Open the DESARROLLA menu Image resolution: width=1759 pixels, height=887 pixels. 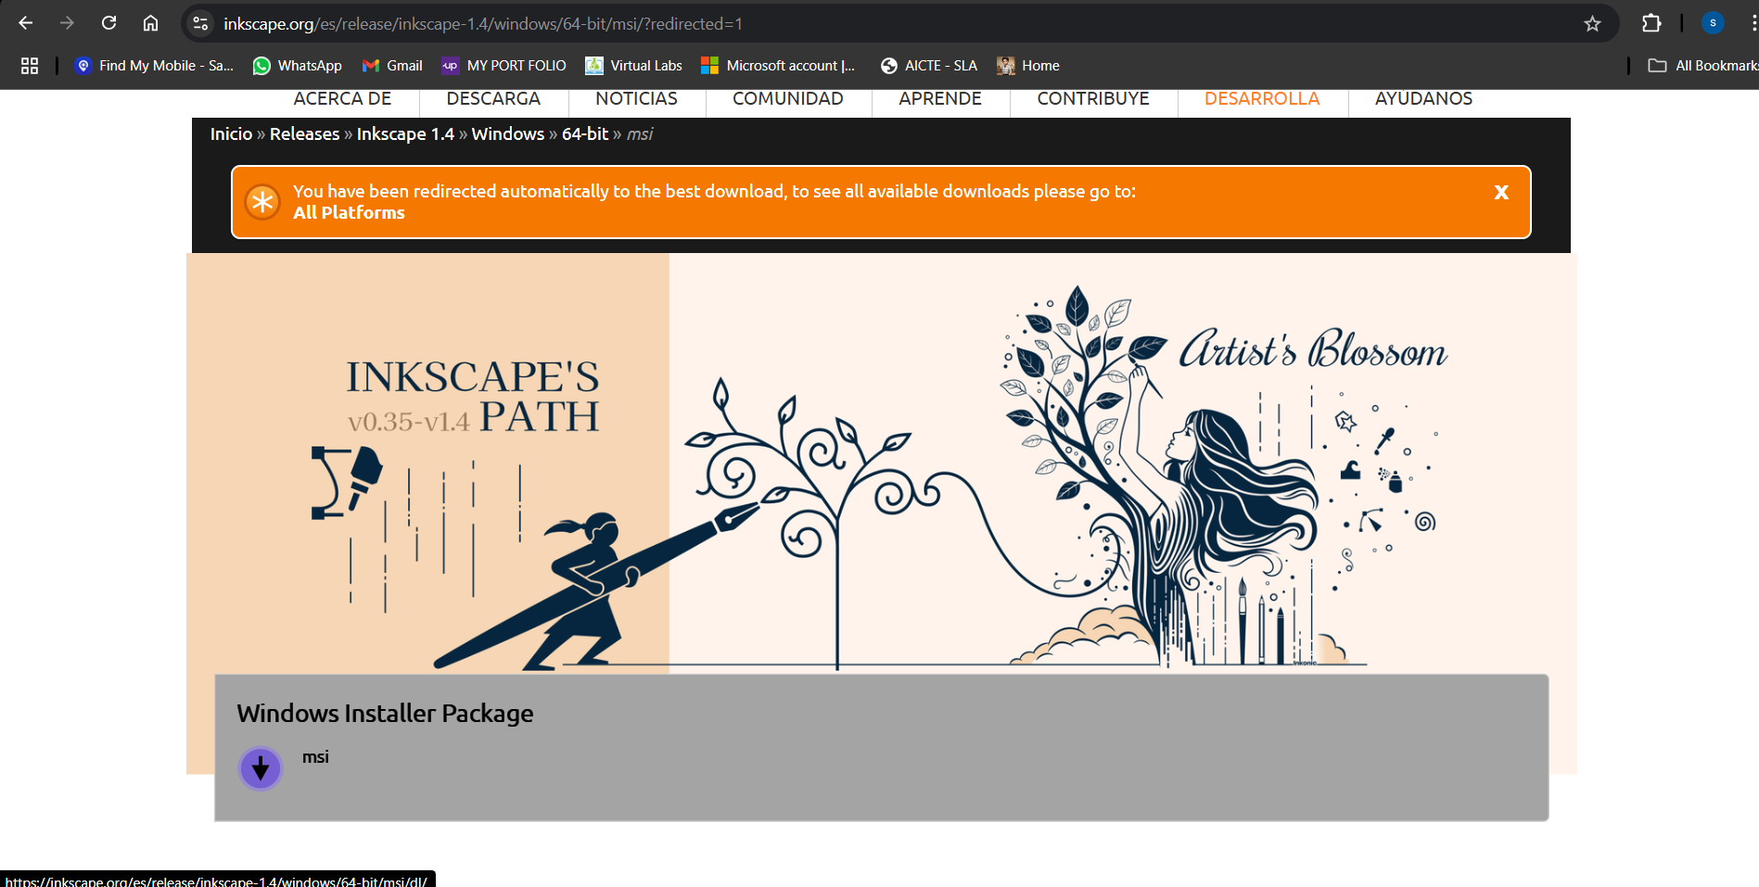(1262, 98)
